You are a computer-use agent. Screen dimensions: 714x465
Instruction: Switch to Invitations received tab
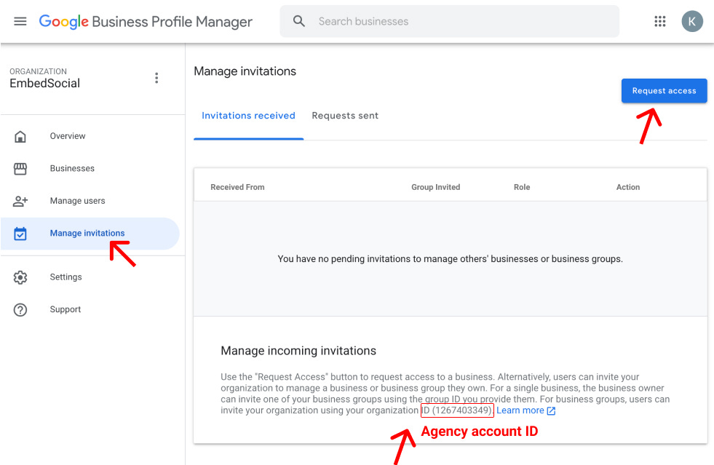[249, 116]
